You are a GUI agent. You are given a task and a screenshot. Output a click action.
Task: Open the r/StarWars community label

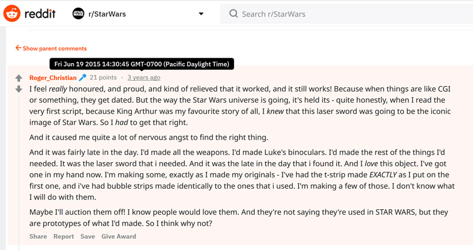coord(107,14)
